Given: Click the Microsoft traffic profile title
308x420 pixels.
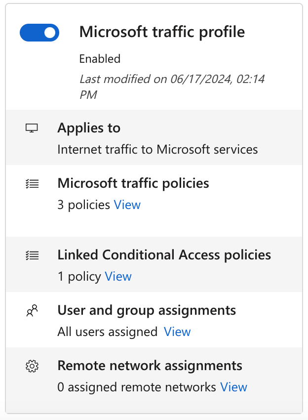Looking at the screenshot, I should click(162, 32).
